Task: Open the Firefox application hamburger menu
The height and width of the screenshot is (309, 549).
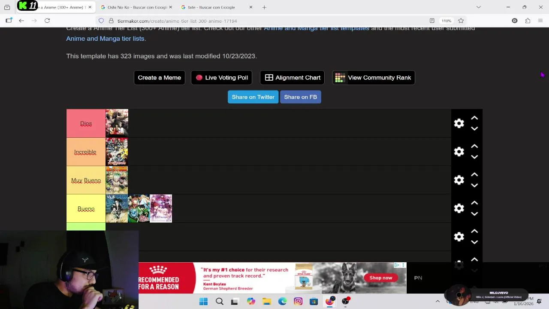Action: (540, 21)
